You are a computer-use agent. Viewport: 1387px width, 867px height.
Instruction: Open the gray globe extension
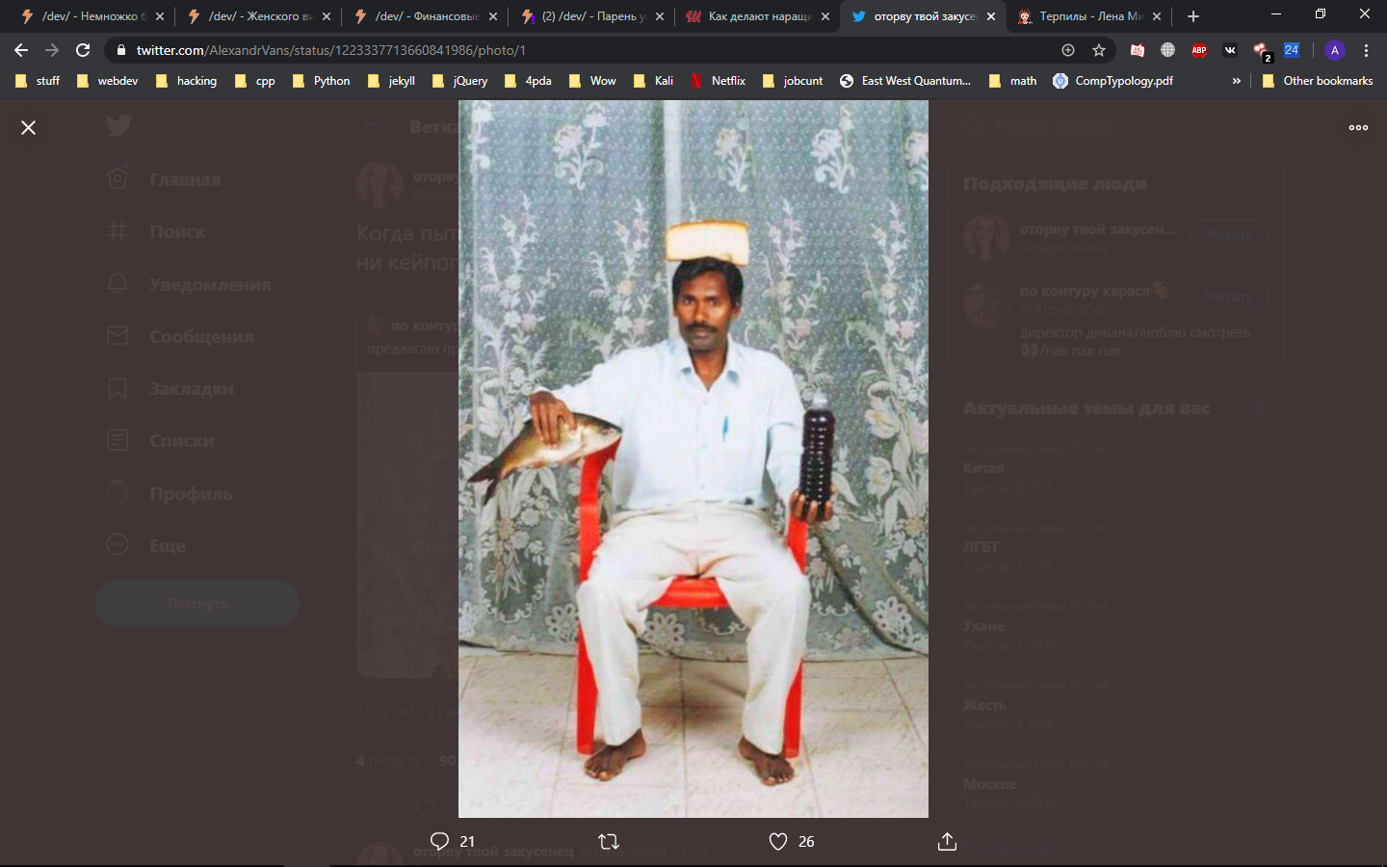[1168, 50]
